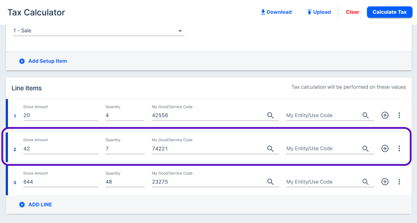This screenshot has height=223, width=417.
Task: Click the Gross Amount field showing 644
Action: (x=60, y=182)
